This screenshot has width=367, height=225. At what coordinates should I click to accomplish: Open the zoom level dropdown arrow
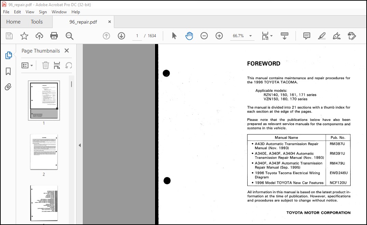click(250, 36)
